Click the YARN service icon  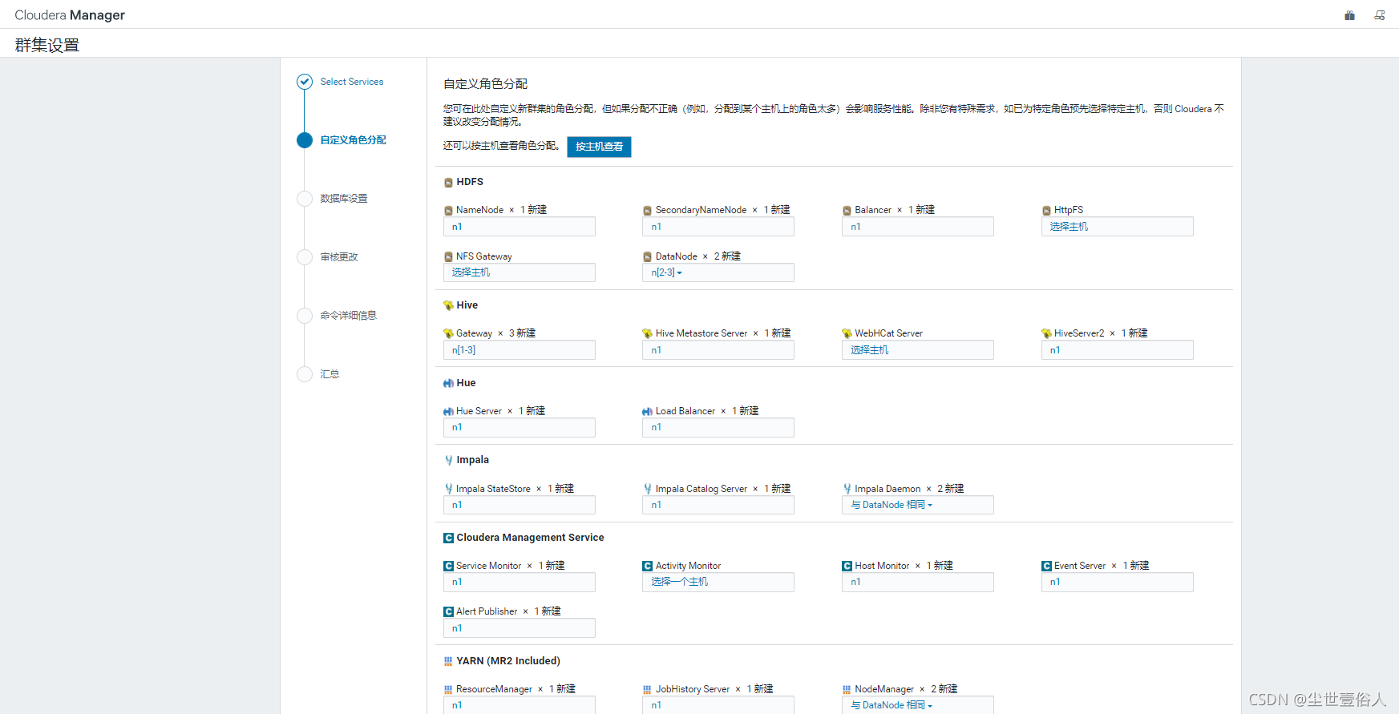448,661
